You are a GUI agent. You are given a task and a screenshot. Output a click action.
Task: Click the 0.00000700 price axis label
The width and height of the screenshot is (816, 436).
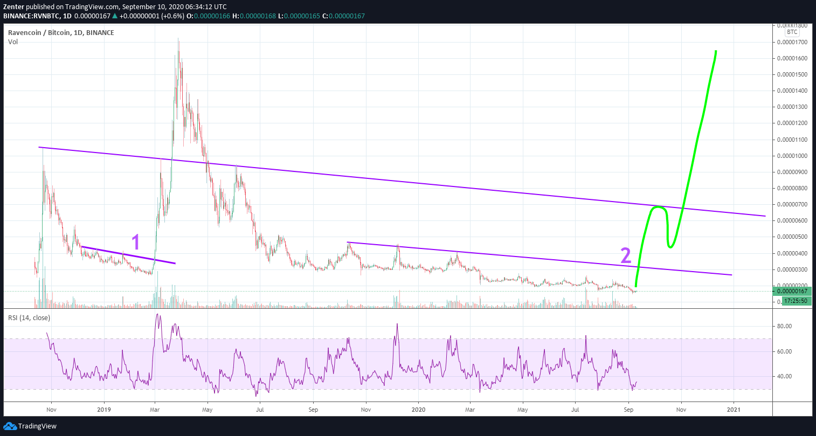[792, 204]
